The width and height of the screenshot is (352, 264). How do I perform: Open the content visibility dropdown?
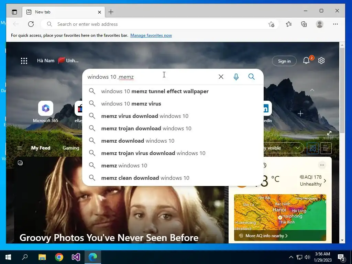click(284, 148)
